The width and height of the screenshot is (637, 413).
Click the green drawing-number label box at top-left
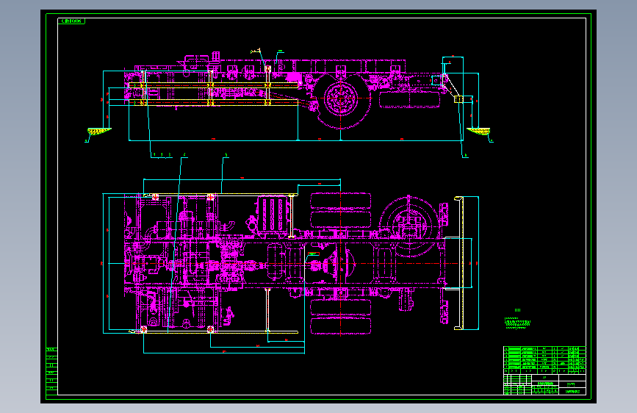tap(71, 21)
